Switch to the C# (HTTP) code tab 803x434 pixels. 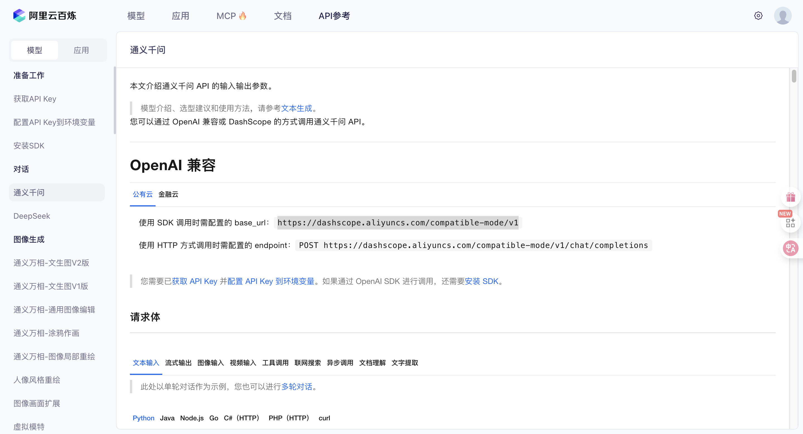point(242,418)
